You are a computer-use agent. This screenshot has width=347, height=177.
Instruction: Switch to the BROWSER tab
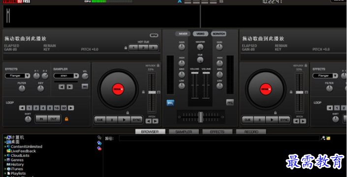(150, 132)
